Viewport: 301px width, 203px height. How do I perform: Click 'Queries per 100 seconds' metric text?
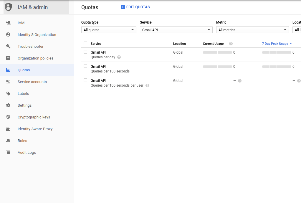coord(110,71)
